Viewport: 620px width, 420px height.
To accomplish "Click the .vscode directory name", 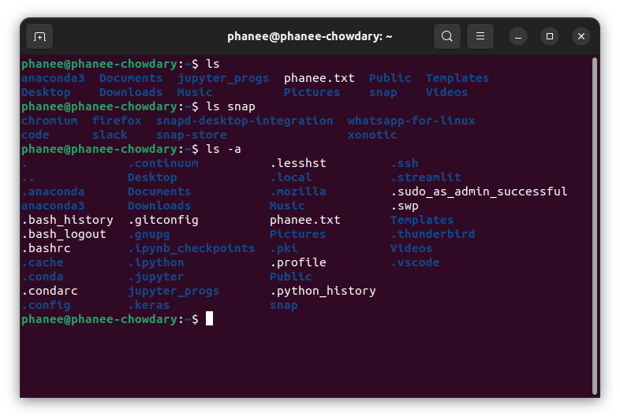I will tap(415, 262).
